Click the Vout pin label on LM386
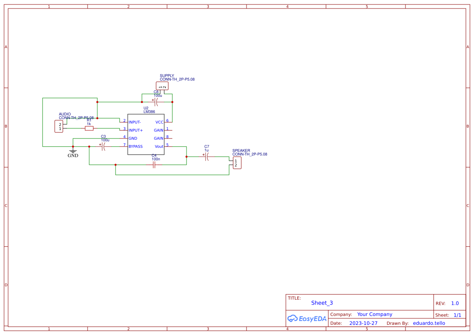Image resolution: width=474 pixels, height=335 pixels. pyautogui.click(x=159, y=147)
